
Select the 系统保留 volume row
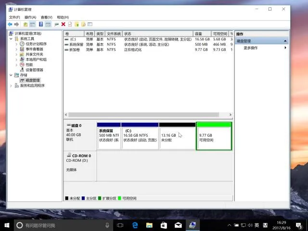coord(149,45)
